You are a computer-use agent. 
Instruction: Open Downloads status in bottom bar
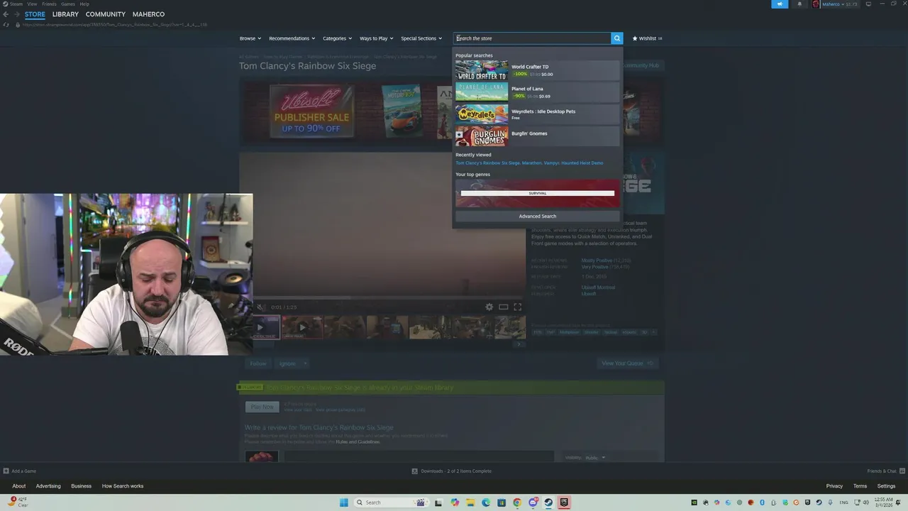[452, 471]
